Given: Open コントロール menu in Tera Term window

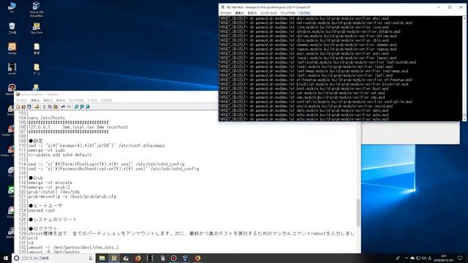Looking at the screenshot, I should click(268, 13).
